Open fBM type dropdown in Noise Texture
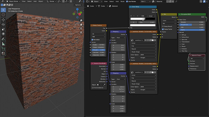Screen dimensions: 209x117 pyautogui.click(x=98, y=37)
